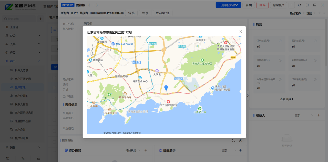Screen dimensions: 328x162
Task: Open 联系人管理 menu item
Action: click(x=21, y=104)
